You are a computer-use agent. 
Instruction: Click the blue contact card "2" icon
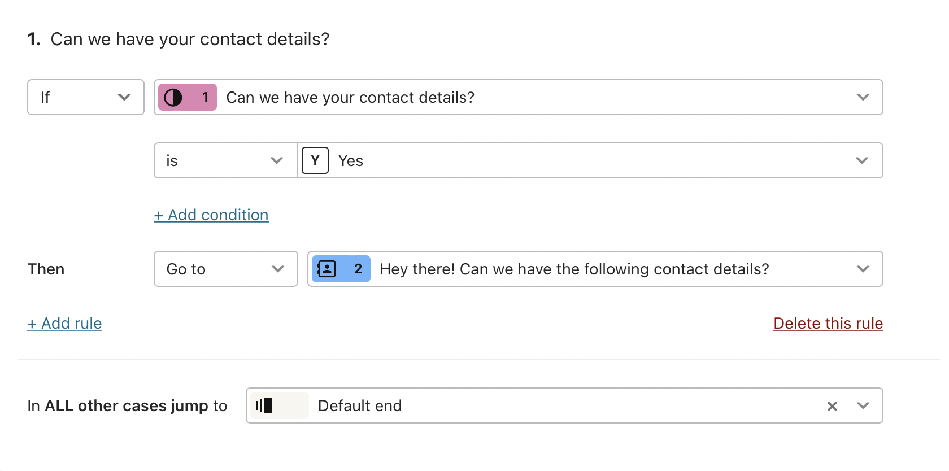341,269
